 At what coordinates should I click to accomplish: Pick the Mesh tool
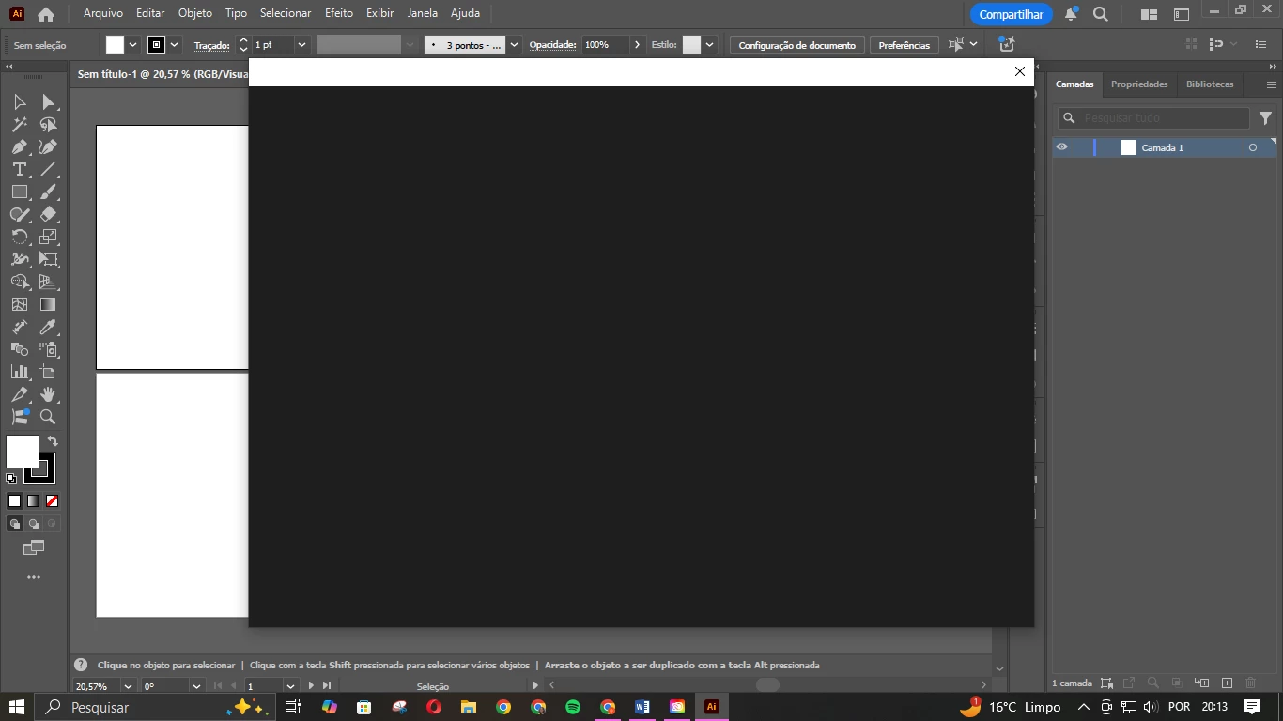[x=20, y=304]
